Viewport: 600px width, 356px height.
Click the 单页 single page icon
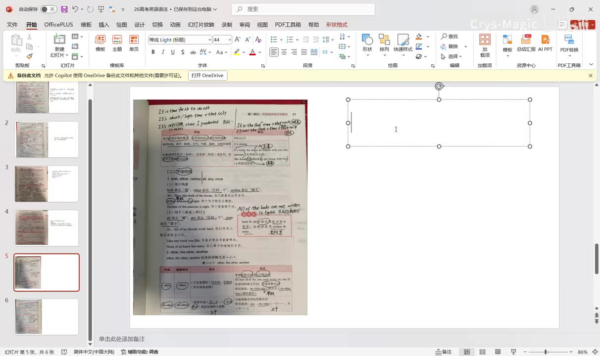click(x=134, y=44)
